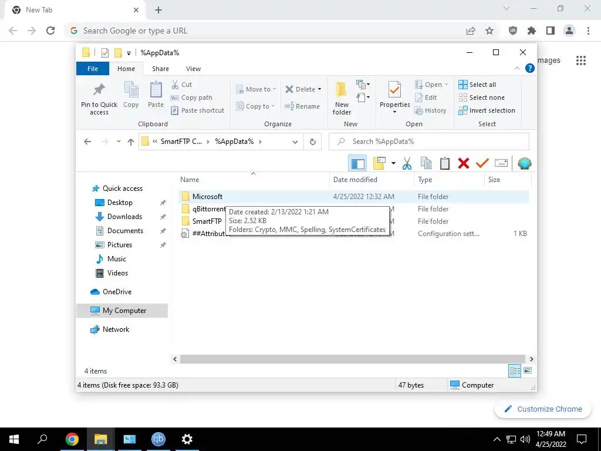The height and width of the screenshot is (451, 601).
Task: Open the new folder toolbar dropdown arrow
Action: (393, 163)
